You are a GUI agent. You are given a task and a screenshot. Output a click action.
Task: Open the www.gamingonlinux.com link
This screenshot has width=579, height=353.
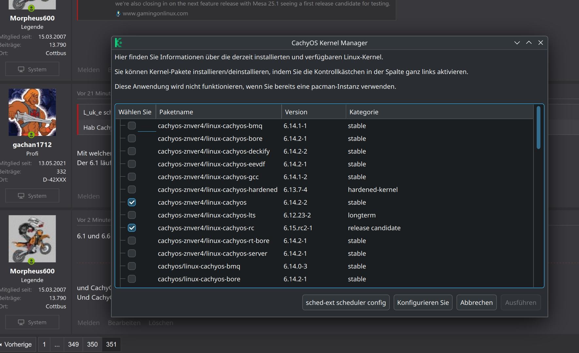click(155, 13)
